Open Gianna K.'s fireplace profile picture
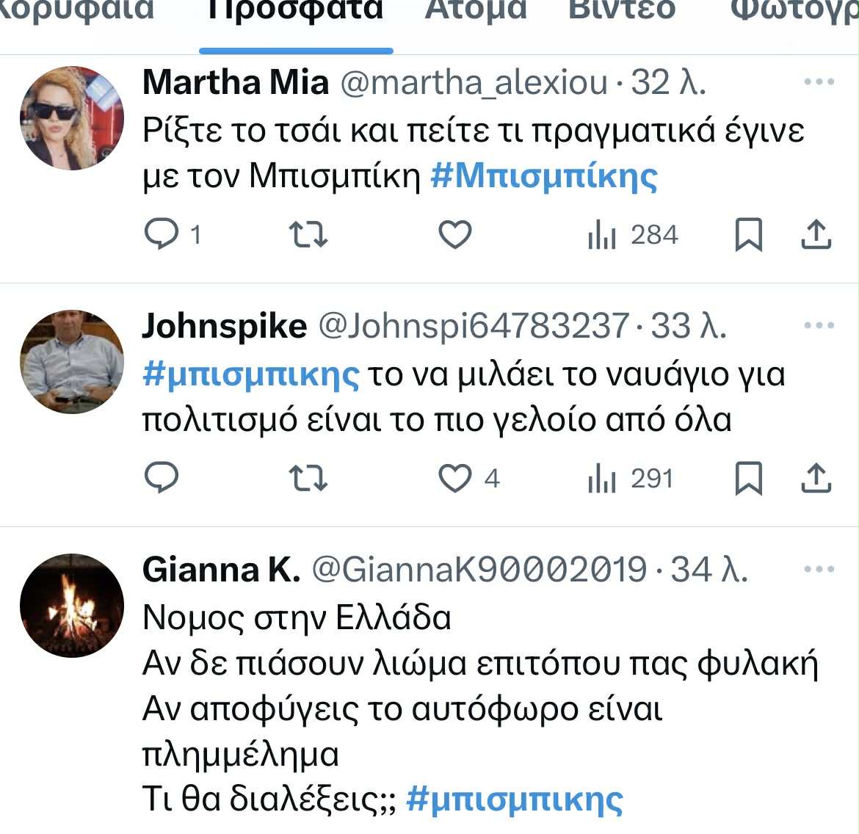Image resolution: width=859 pixels, height=834 pixels. point(72,606)
